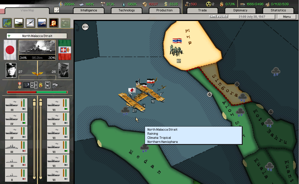Click the nuclear explosion map mode icon
This screenshot has height=184, width=299.
(53, 22)
